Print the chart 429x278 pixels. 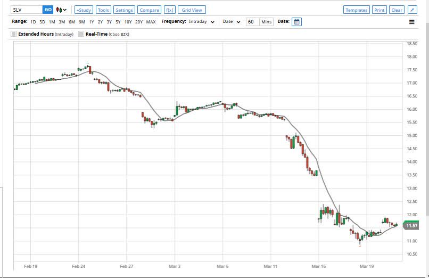click(379, 10)
